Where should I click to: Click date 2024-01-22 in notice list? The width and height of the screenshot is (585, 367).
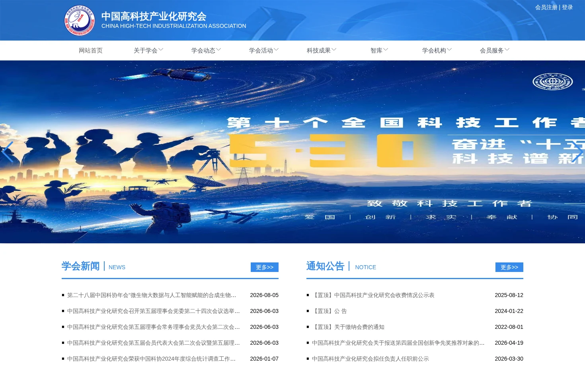point(509,311)
